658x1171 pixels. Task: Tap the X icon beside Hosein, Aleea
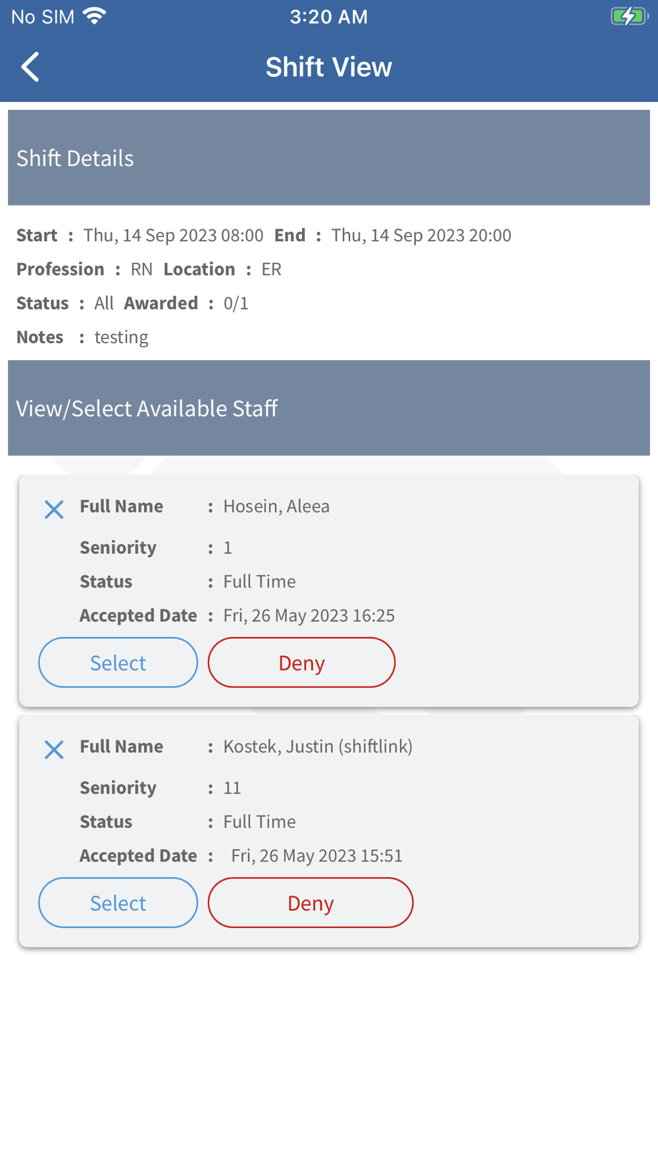54,509
